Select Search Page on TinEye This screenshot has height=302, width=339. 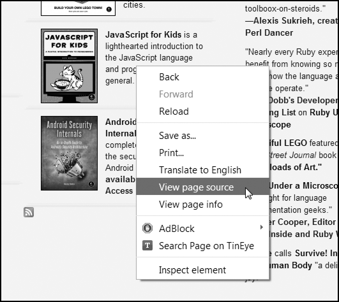pos(203,246)
